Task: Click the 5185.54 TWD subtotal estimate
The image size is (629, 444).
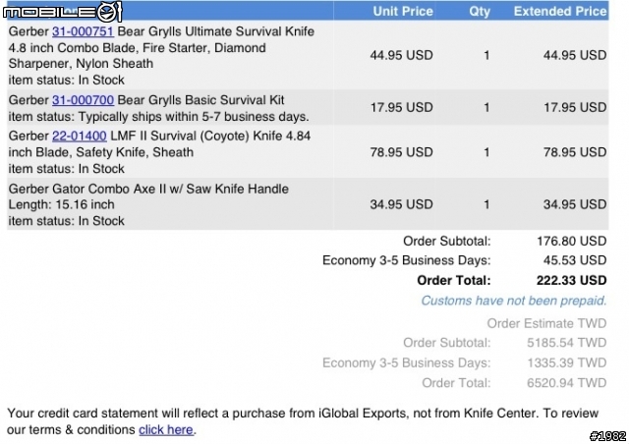Action: point(566,343)
